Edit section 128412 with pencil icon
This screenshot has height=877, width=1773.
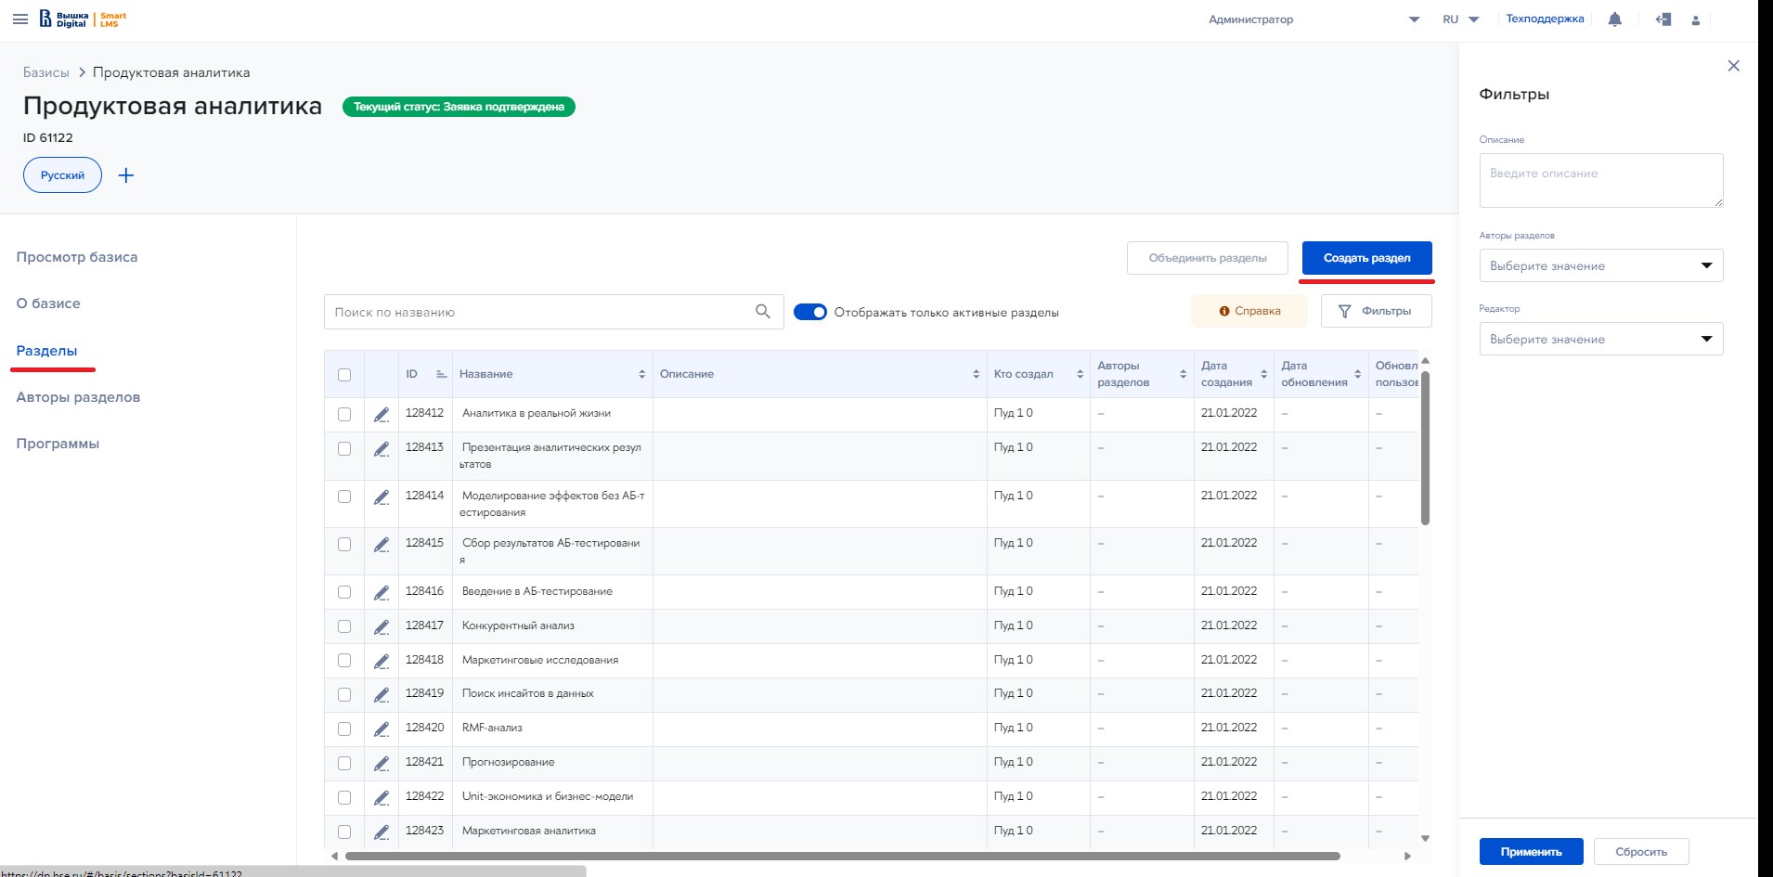click(381, 415)
